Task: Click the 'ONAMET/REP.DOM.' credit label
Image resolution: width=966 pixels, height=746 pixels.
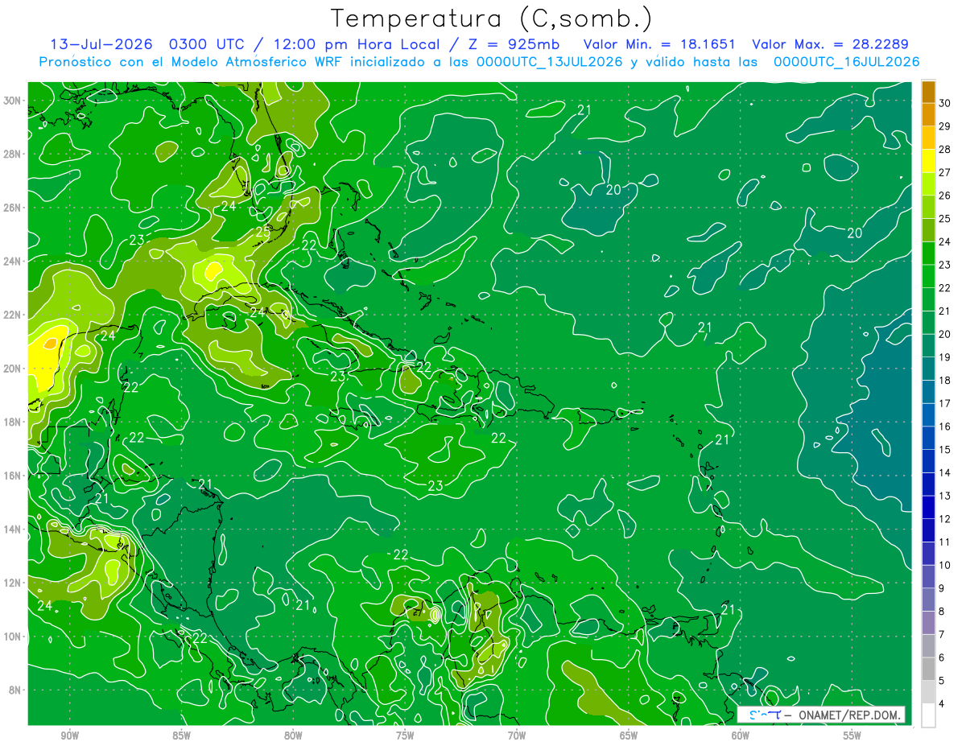Action: pyautogui.click(x=849, y=715)
